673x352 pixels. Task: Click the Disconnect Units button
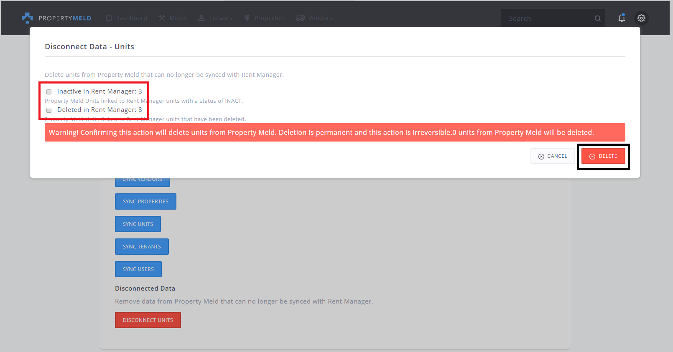click(148, 320)
